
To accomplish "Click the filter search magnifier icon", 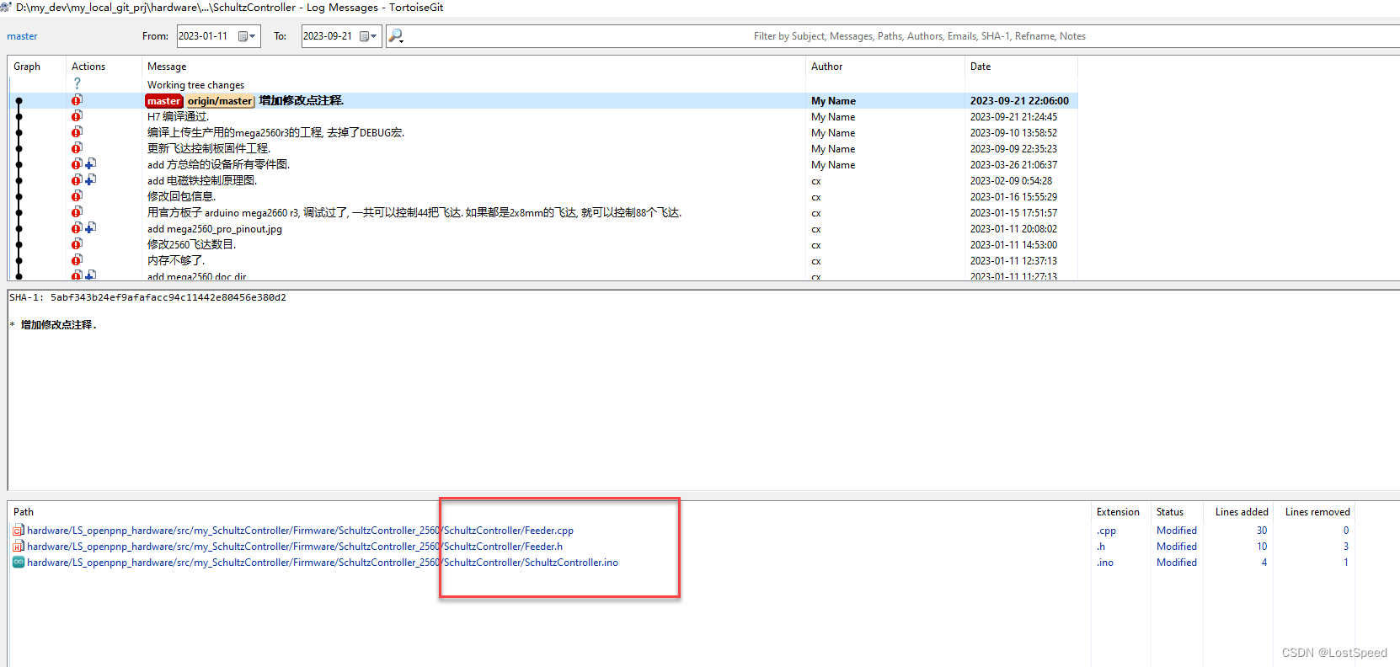I will pos(396,36).
